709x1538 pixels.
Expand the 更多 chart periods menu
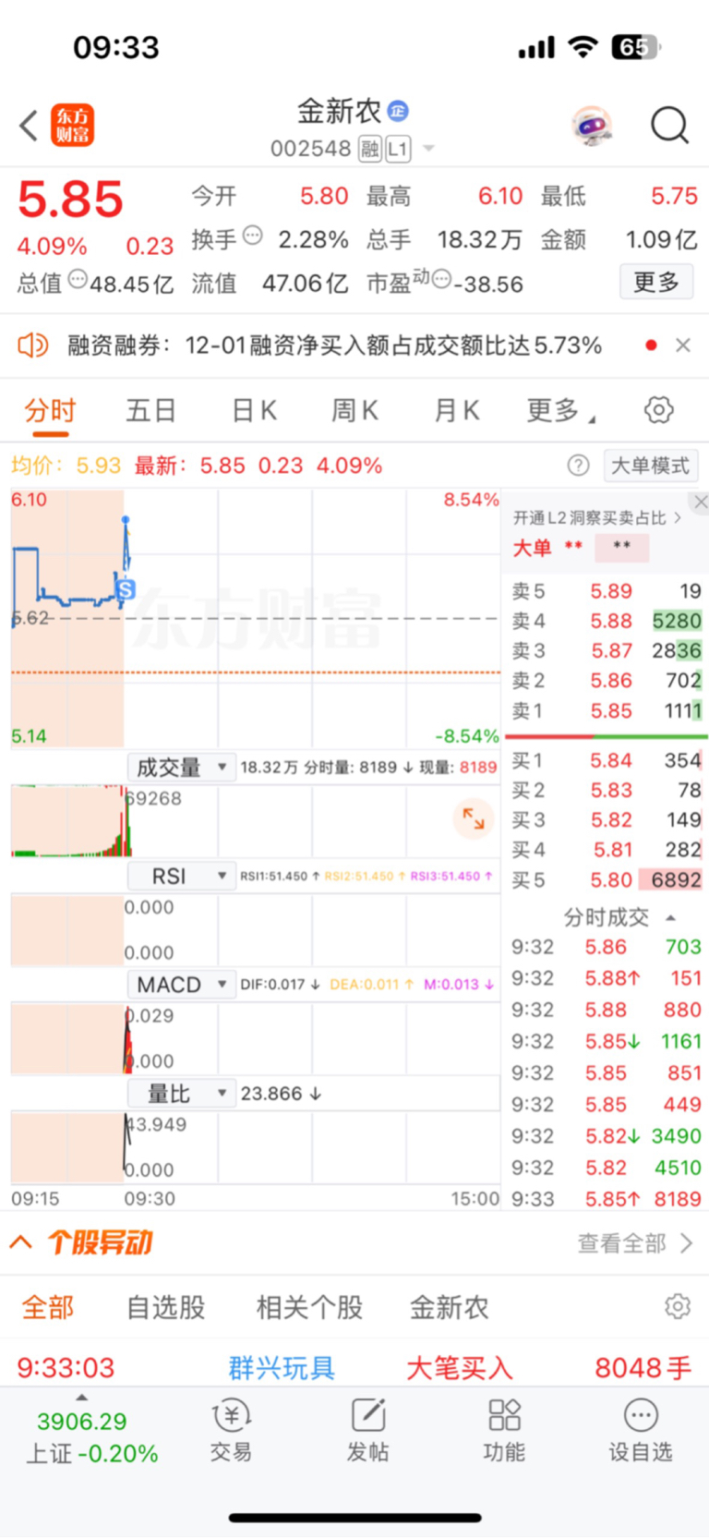point(560,410)
